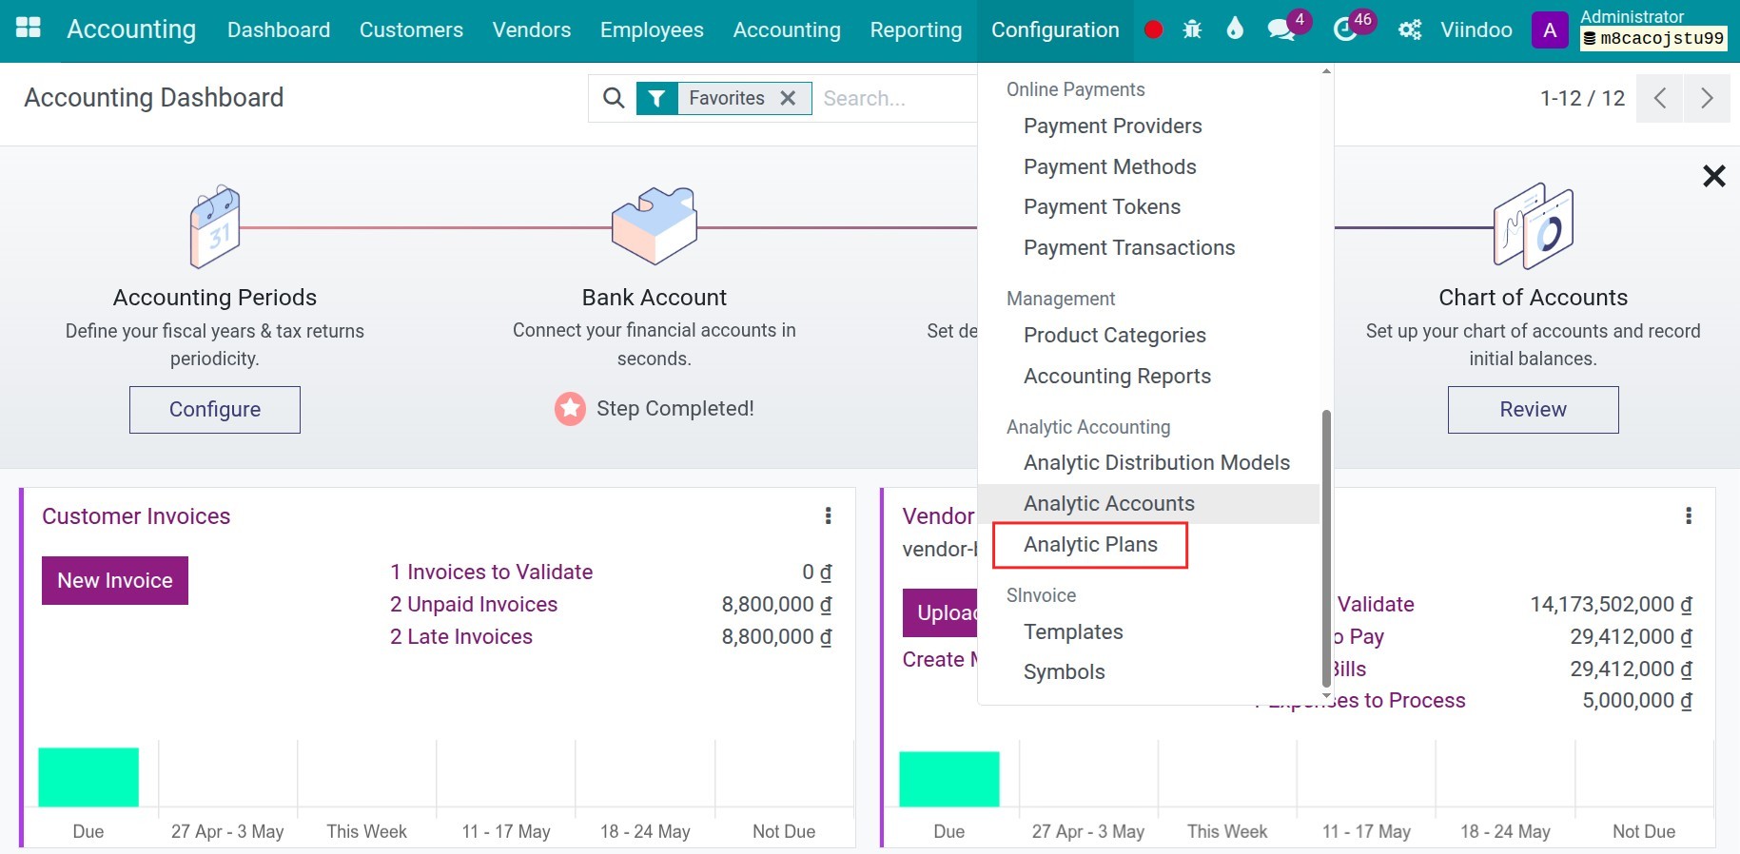Open the Viindoo company switcher
The height and width of the screenshot is (854, 1740).
[x=1476, y=29]
